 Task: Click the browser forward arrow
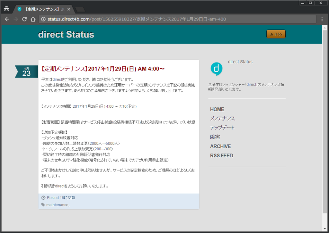[16, 19]
